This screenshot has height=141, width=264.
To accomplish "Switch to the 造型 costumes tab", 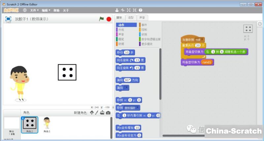I will (x=131, y=18).
